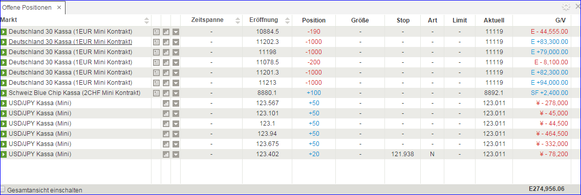Screen dimensions: 581x195
Task: Open the chart icon for USD/JPY opened at 123.567
Action: click(x=166, y=104)
